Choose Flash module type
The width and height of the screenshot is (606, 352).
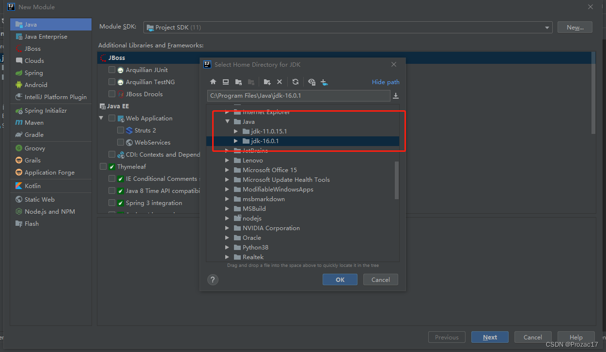tap(51, 223)
